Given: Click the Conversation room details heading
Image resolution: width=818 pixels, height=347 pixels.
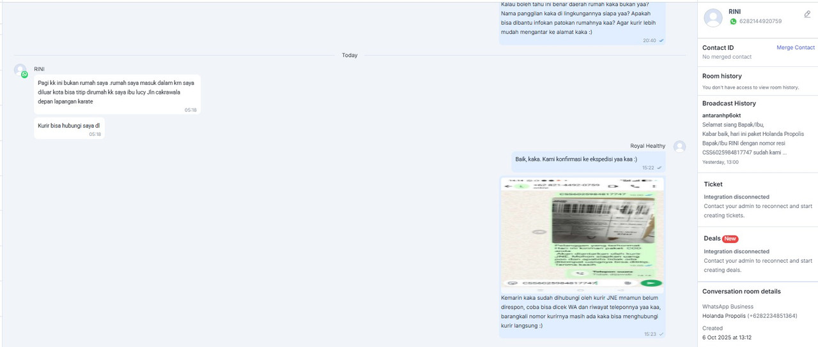Looking at the screenshot, I should (x=741, y=292).
